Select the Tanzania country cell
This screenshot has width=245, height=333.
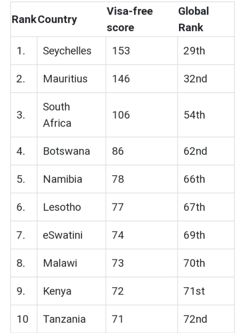[x=64, y=319]
